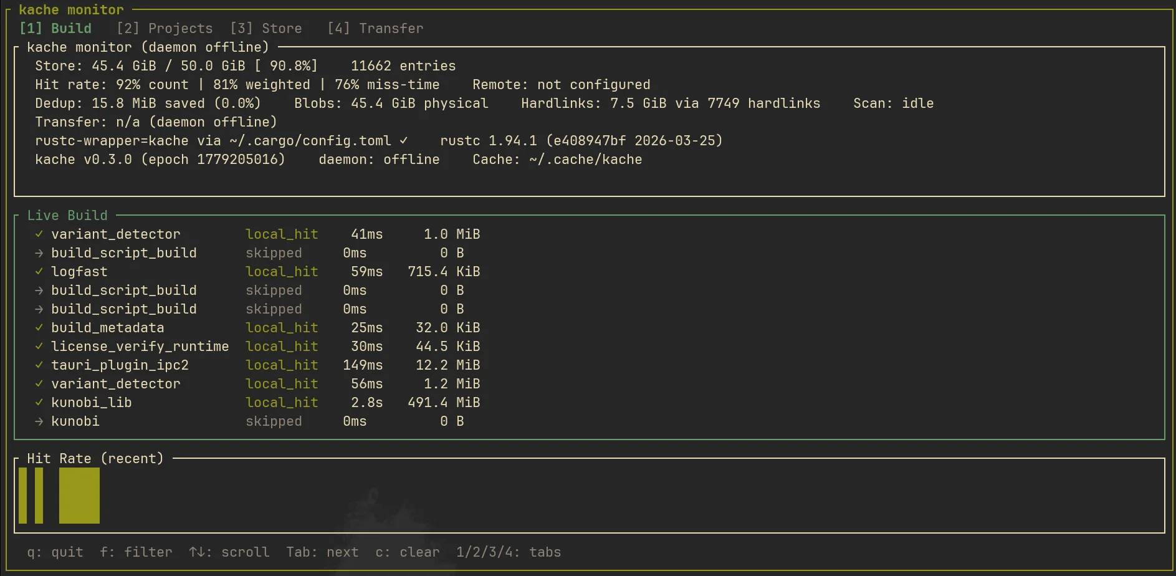The image size is (1176, 576).
Task: Click the '76% miss-time' value
Action: tap(387, 85)
